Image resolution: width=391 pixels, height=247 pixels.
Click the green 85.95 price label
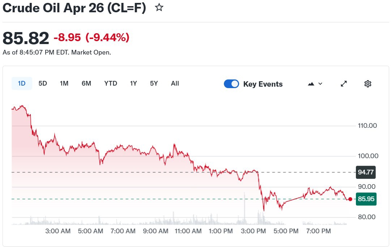tap(366, 199)
